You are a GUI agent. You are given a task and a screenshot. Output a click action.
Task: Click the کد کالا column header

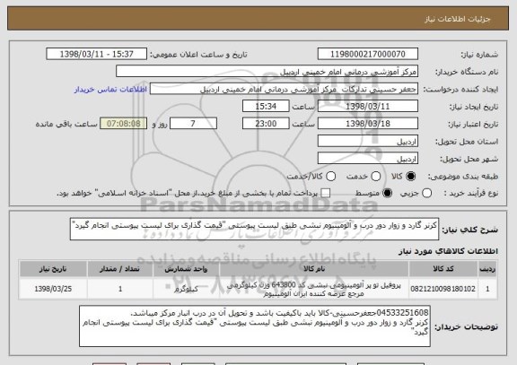click(x=443, y=269)
